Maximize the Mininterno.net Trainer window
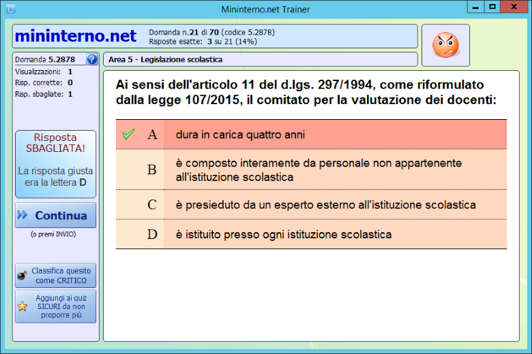 (491, 7)
